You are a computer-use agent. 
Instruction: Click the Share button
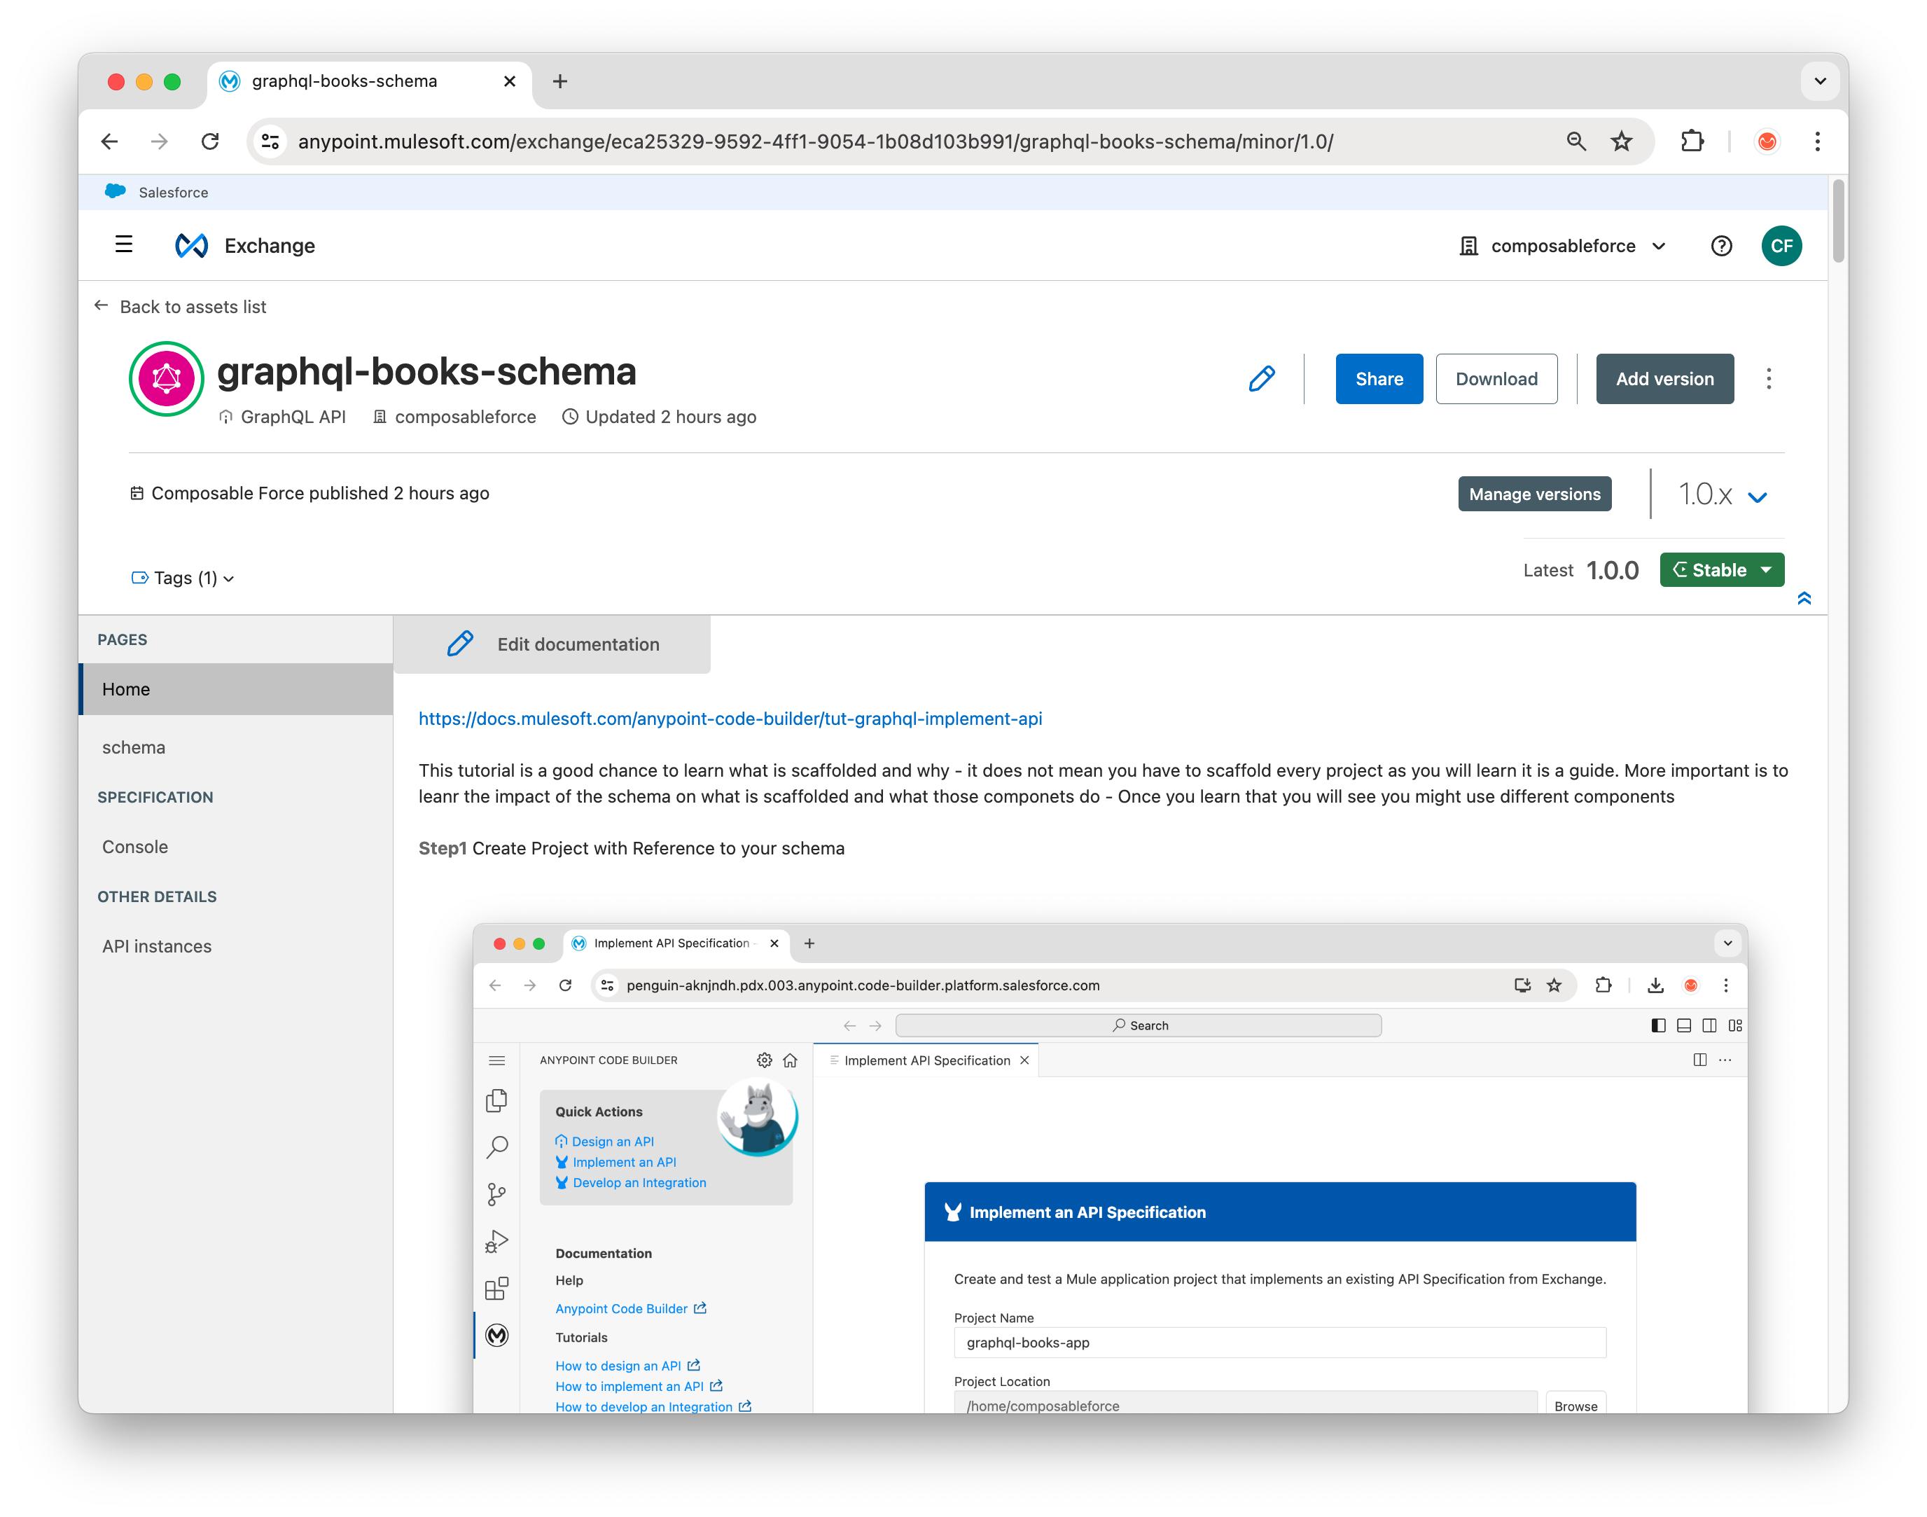point(1378,380)
